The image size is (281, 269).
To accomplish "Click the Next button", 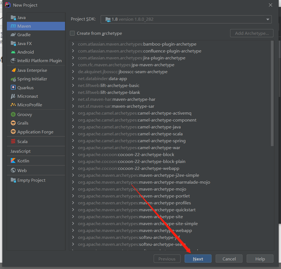I will click(198, 259).
